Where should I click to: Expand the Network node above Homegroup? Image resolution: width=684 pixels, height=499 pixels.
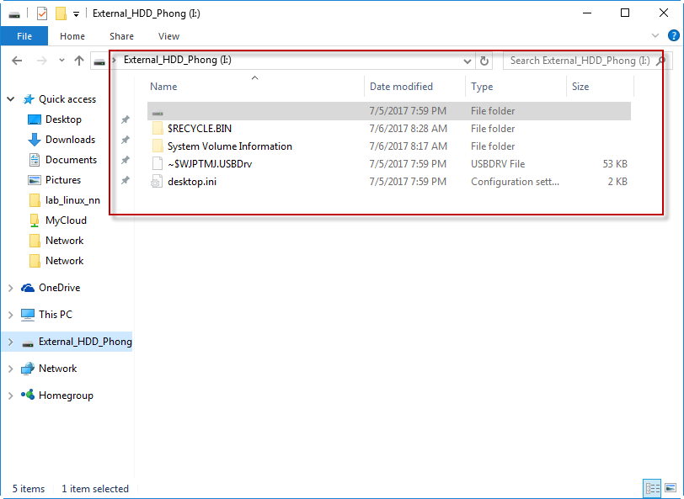point(11,369)
